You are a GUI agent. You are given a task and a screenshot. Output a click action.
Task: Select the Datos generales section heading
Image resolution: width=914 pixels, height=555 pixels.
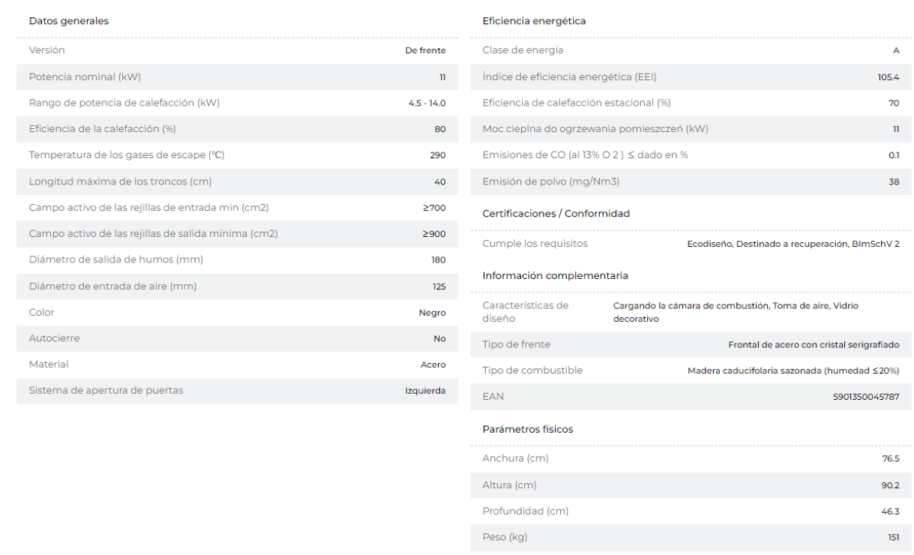tap(69, 21)
